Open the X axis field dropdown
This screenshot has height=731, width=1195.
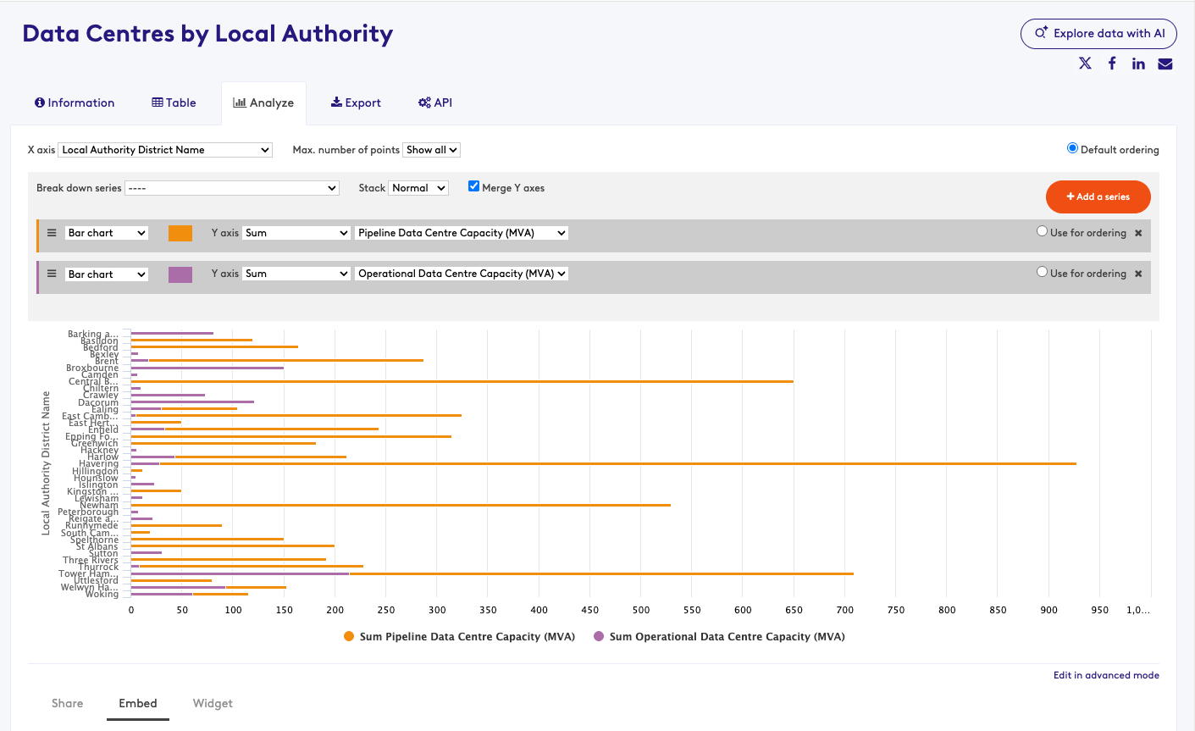165,150
